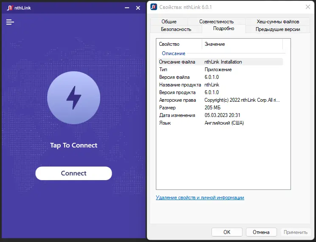Image resolution: width=316 pixels, height=242 pixels.
Task: Select the Размер property row
Action: click(x=221, y=108)
